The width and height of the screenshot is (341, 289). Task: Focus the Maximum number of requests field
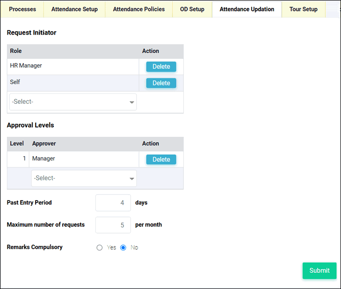tap(113, 225)
